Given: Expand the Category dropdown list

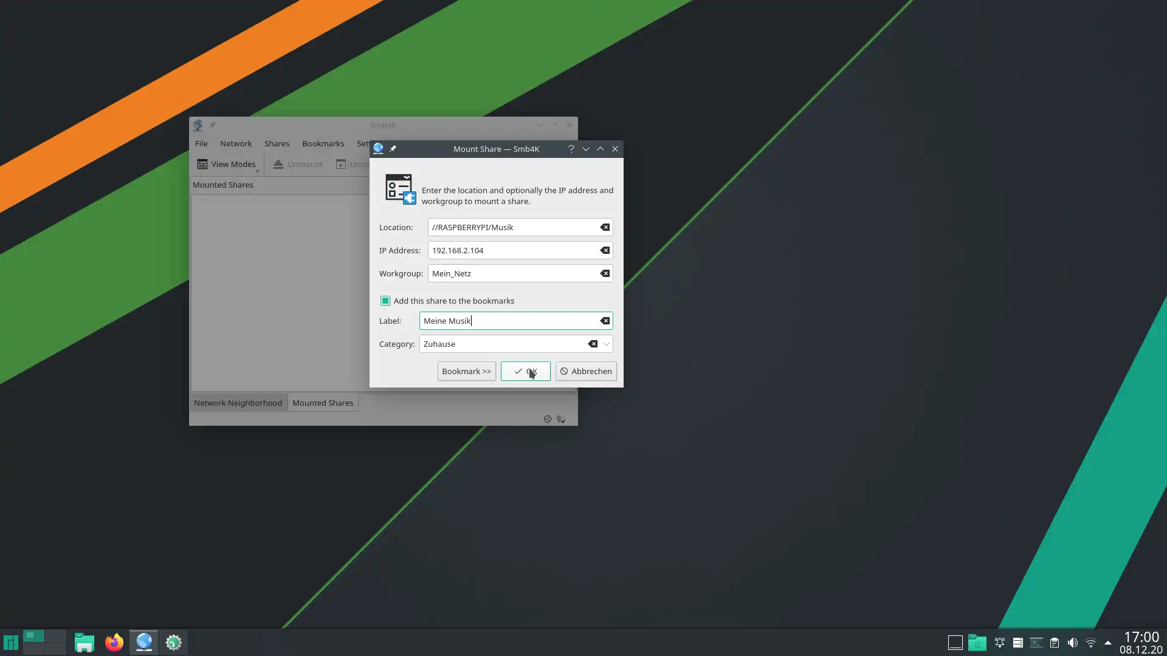Looking at the screenshot, I should click(x=606, y=344).
